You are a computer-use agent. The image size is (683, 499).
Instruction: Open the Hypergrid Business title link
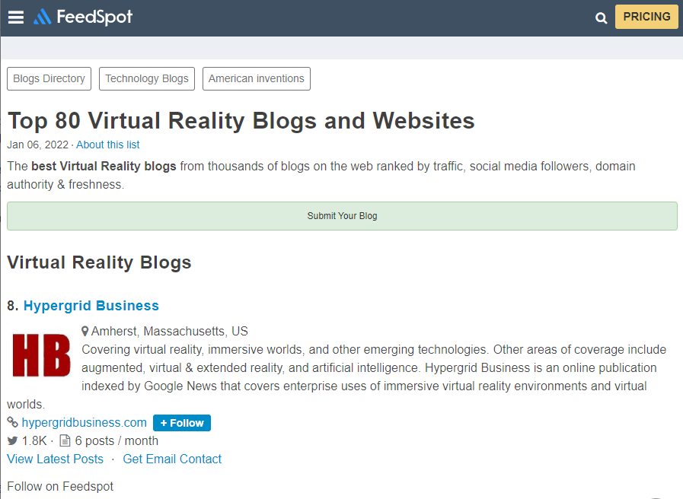[x=91, y=306]
